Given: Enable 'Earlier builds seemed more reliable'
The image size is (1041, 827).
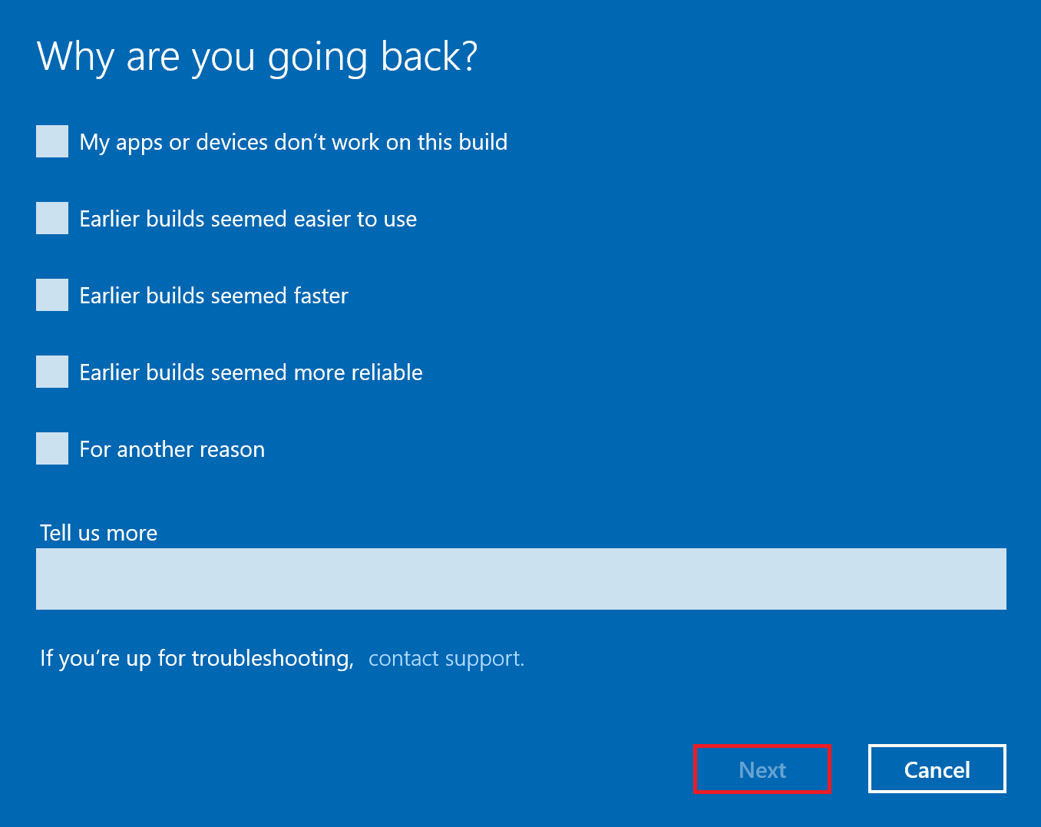Looking at the screenshot, I should [51, 372].
